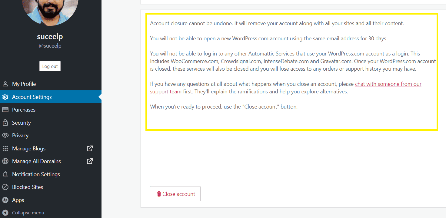Viewport: 446px width, 218px height.
Task: Collapse menu using the arrow icon
Action: (x=5, y=213)
